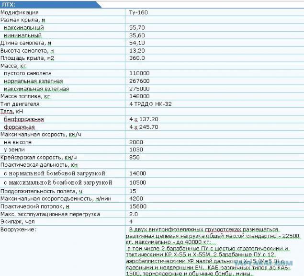Click the на высоте speed label
The image size is (304, 276).
tap(17, 142)
